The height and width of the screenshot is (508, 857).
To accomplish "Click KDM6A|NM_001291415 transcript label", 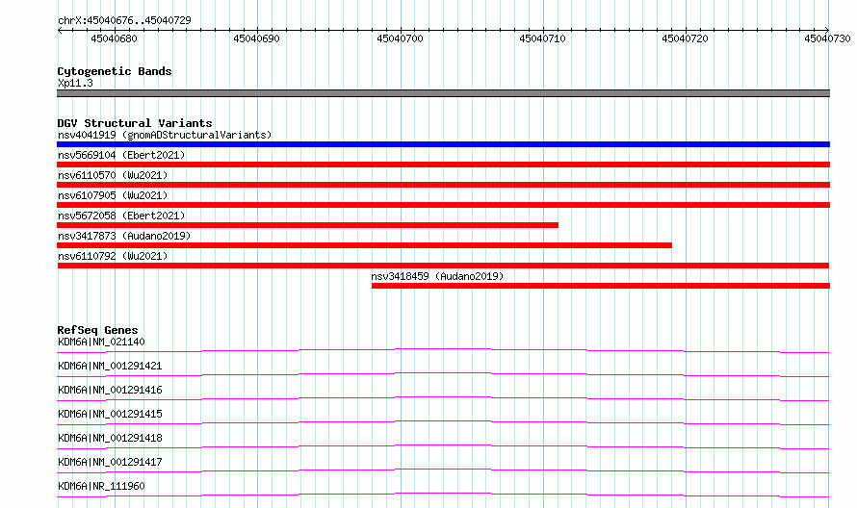I will [x=110, y=414].
